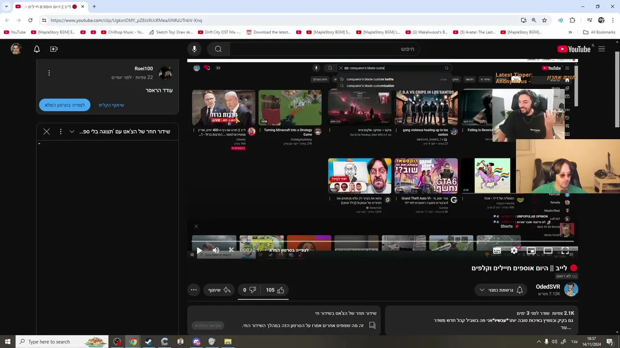Open '(5) Avatar: The Last...' bookmark
The image size is (620, 348).
(474, 32)
